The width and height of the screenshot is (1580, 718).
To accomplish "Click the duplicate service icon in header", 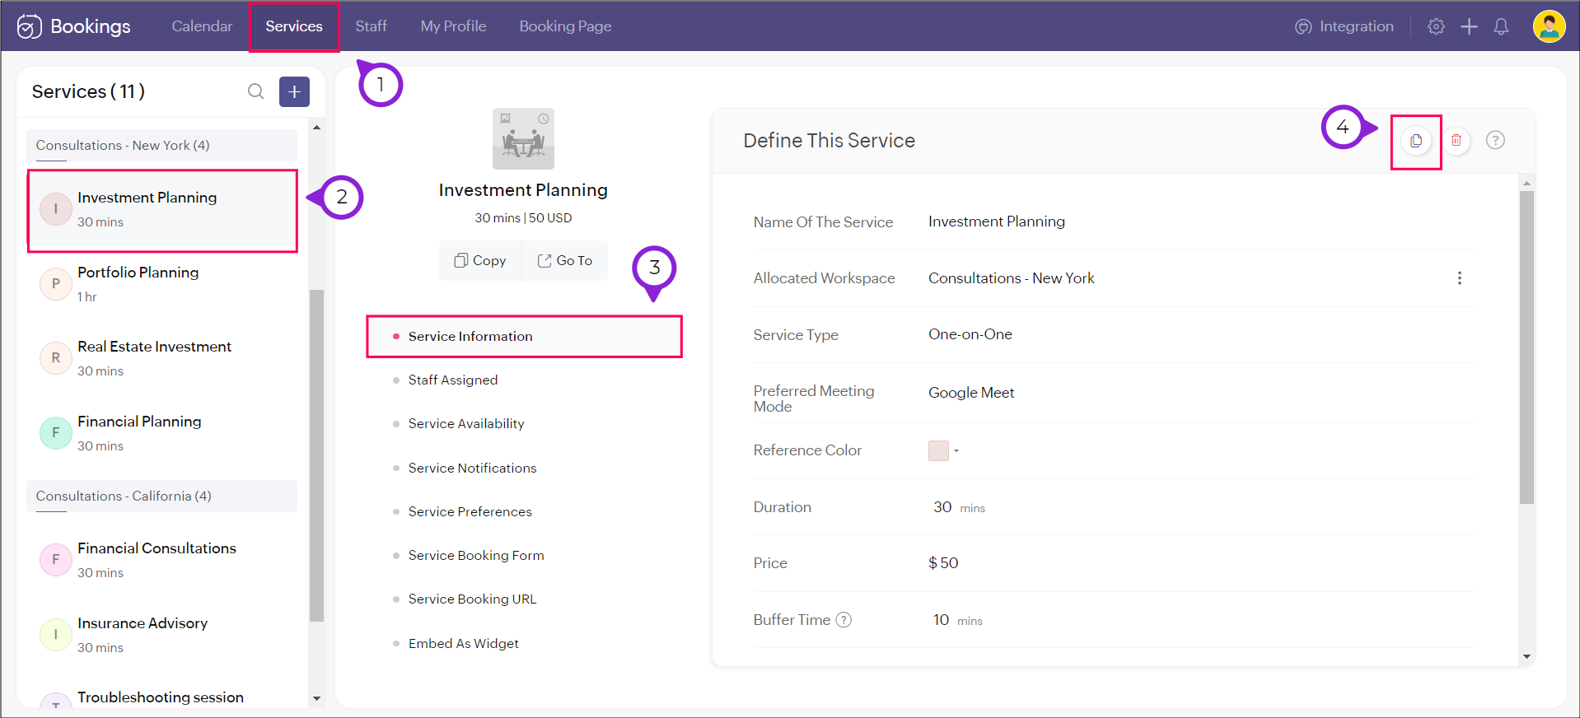I will point(1415,141).
